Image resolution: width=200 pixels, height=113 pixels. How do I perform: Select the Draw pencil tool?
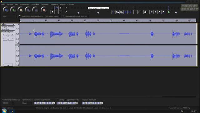[x=60, y=8]
